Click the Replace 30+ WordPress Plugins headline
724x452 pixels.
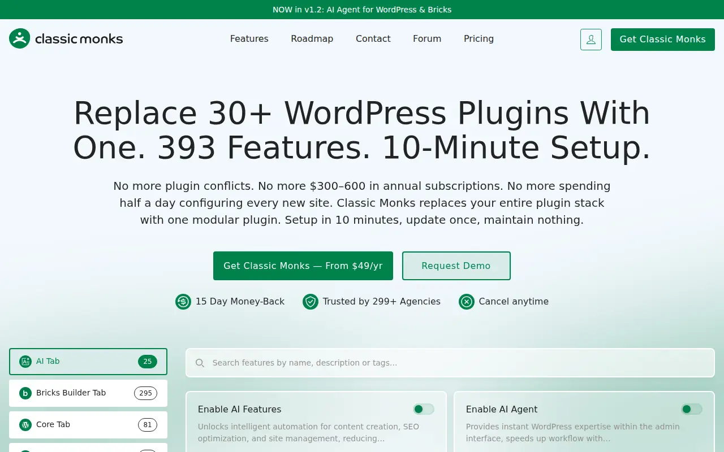click(362, 131)
